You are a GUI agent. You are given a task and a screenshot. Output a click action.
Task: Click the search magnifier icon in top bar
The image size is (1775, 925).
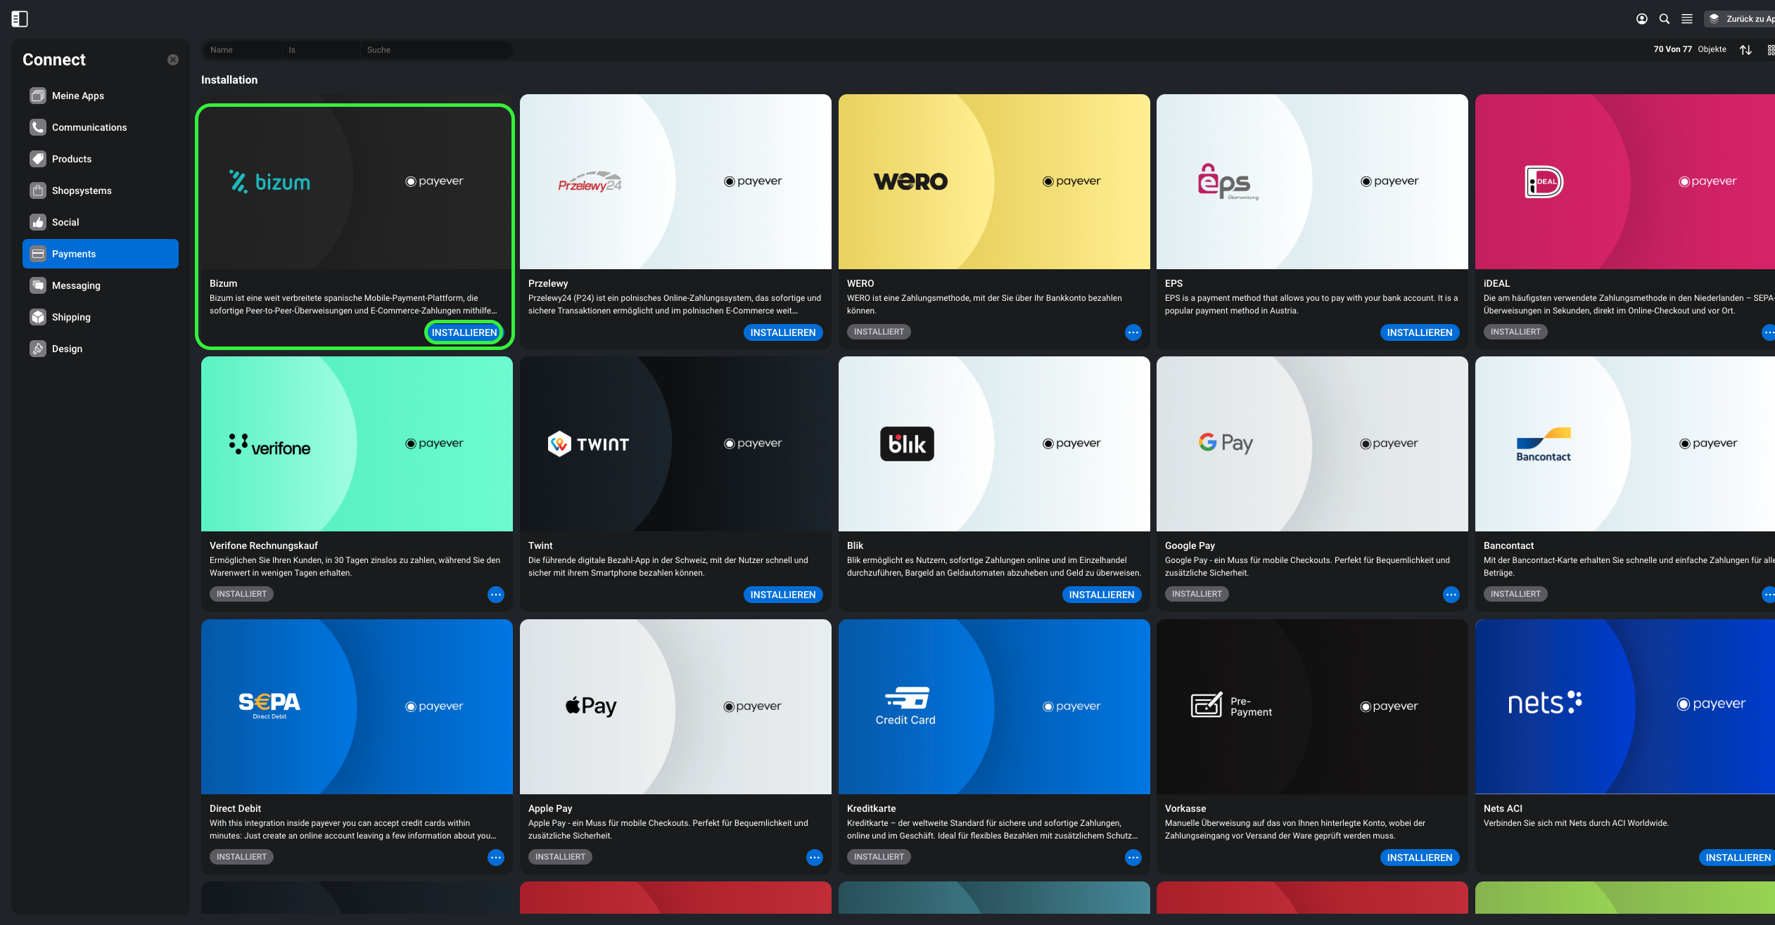1664,19
